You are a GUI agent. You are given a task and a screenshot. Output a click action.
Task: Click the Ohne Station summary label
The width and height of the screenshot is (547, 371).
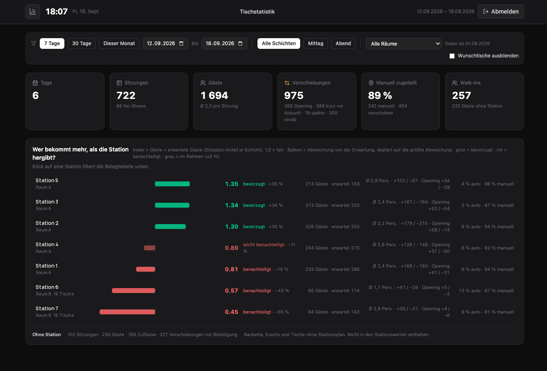click(47, 334)
